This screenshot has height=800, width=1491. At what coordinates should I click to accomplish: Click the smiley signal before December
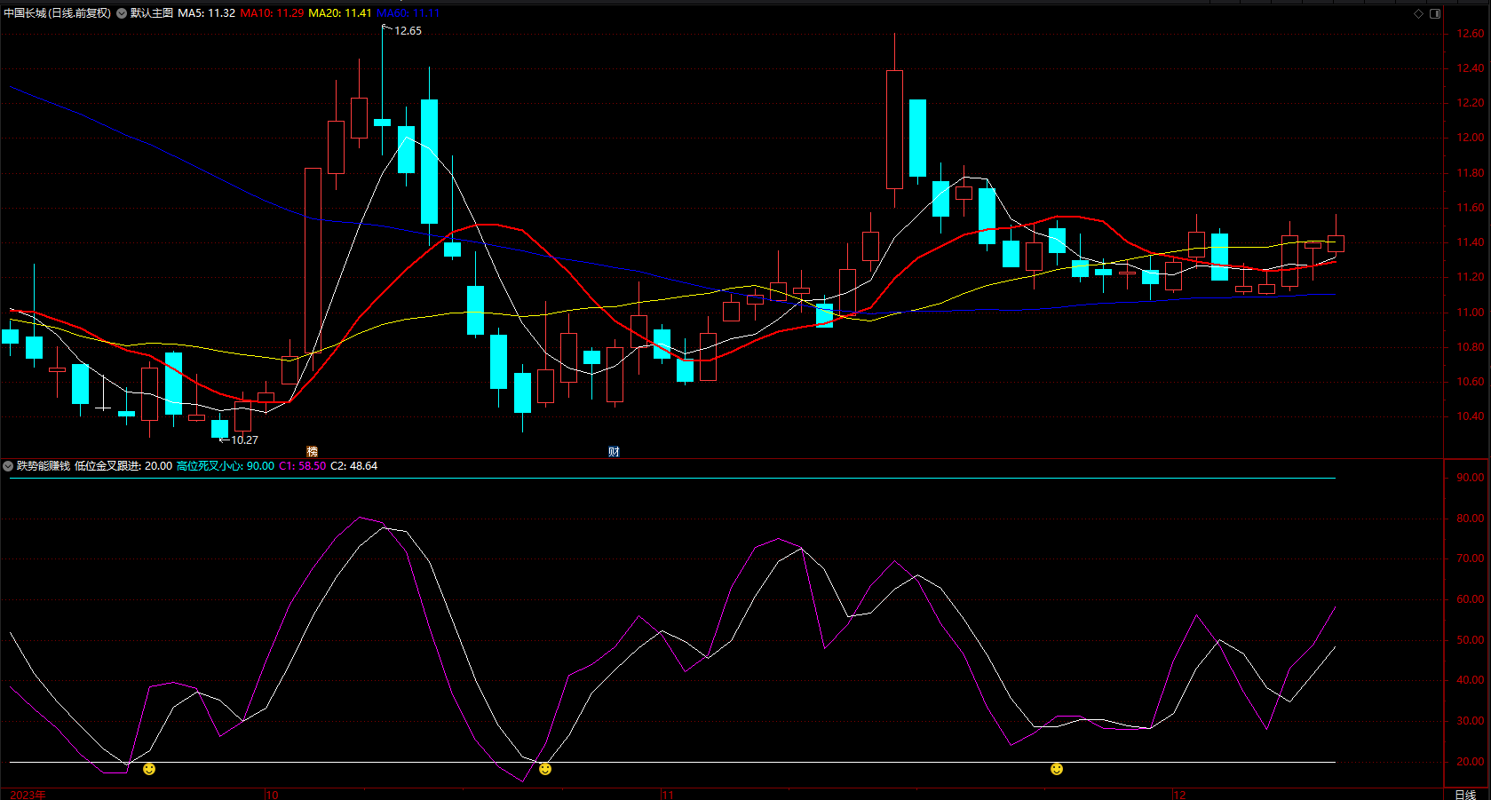[x=1057, y=769]
